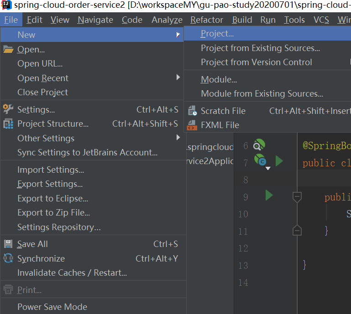Open the Code menu
The image size is (351, 314).
[x=132, y=20]
